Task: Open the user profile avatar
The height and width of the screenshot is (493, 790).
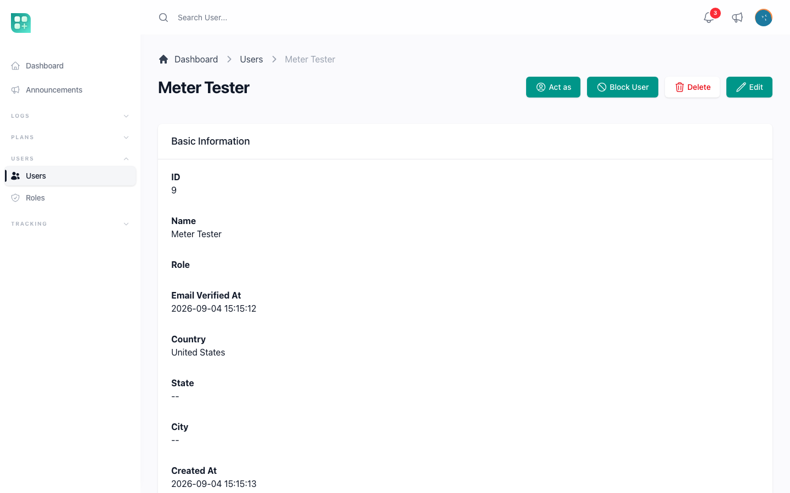Action: 764,18
